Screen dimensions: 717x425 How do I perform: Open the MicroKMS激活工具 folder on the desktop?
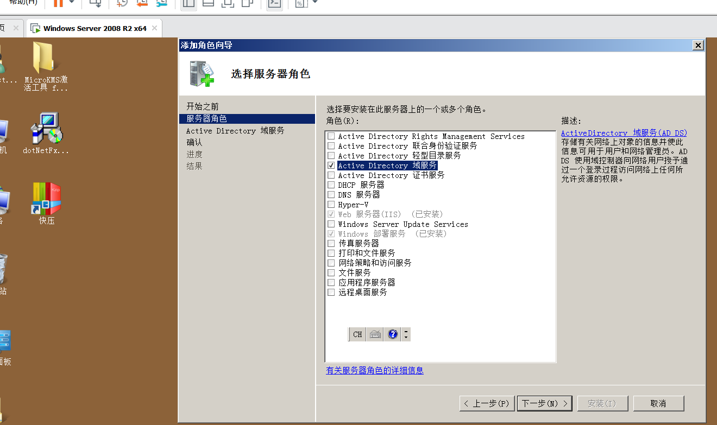point(46,67)
